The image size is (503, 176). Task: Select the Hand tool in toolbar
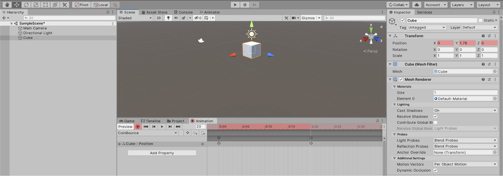7,5
